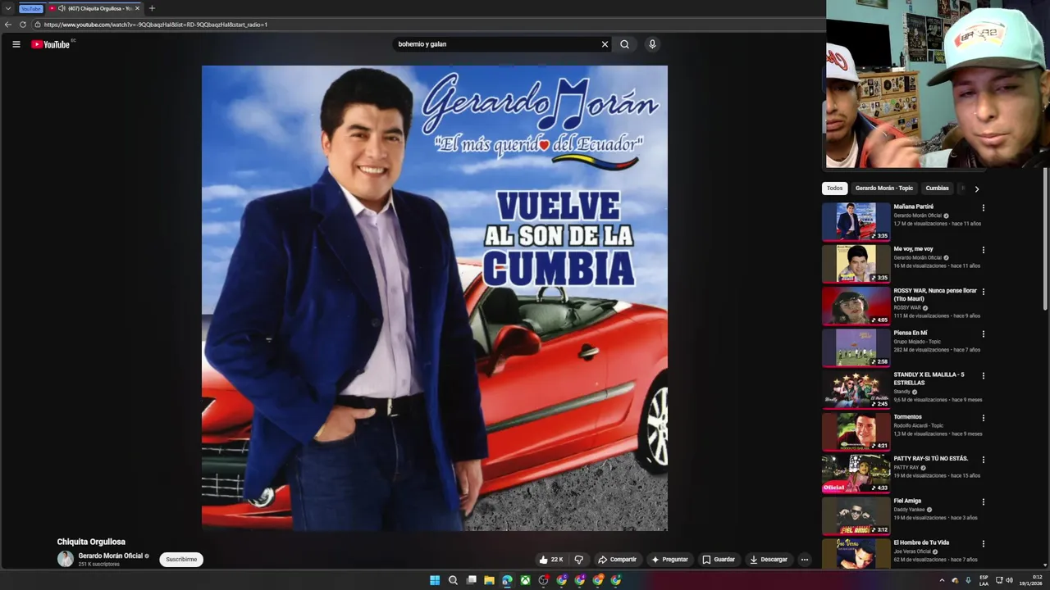Open the tab list dropdown arrow

click(8, 8)
